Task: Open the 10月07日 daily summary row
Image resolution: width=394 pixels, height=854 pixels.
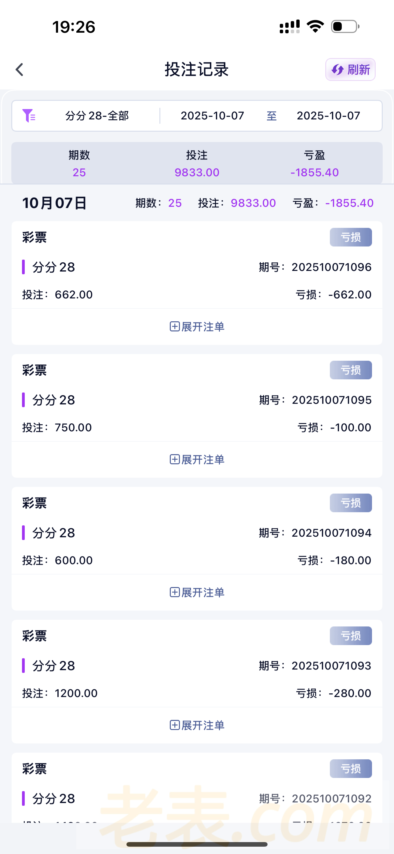Action: coord(55,203)
